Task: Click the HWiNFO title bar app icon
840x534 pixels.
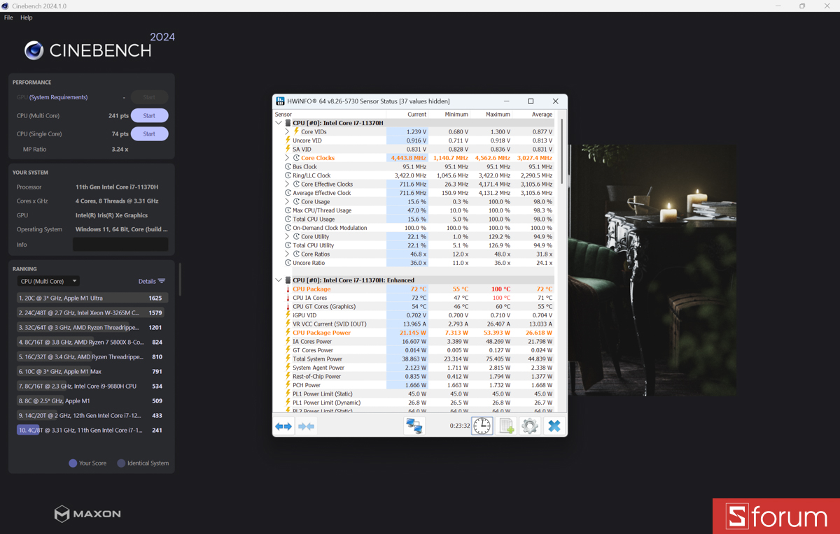Action: point(281,101)
